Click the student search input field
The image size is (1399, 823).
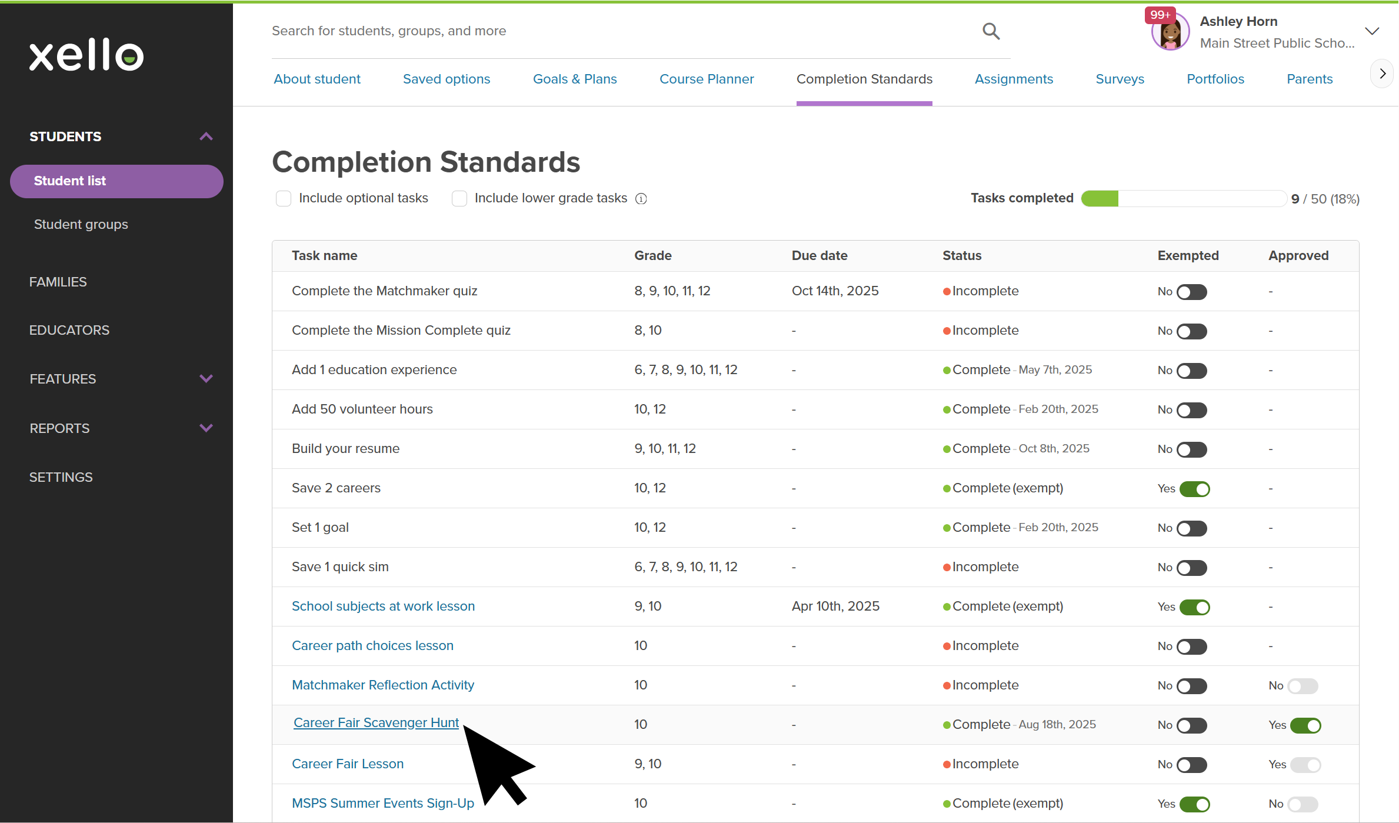point(618,31)
